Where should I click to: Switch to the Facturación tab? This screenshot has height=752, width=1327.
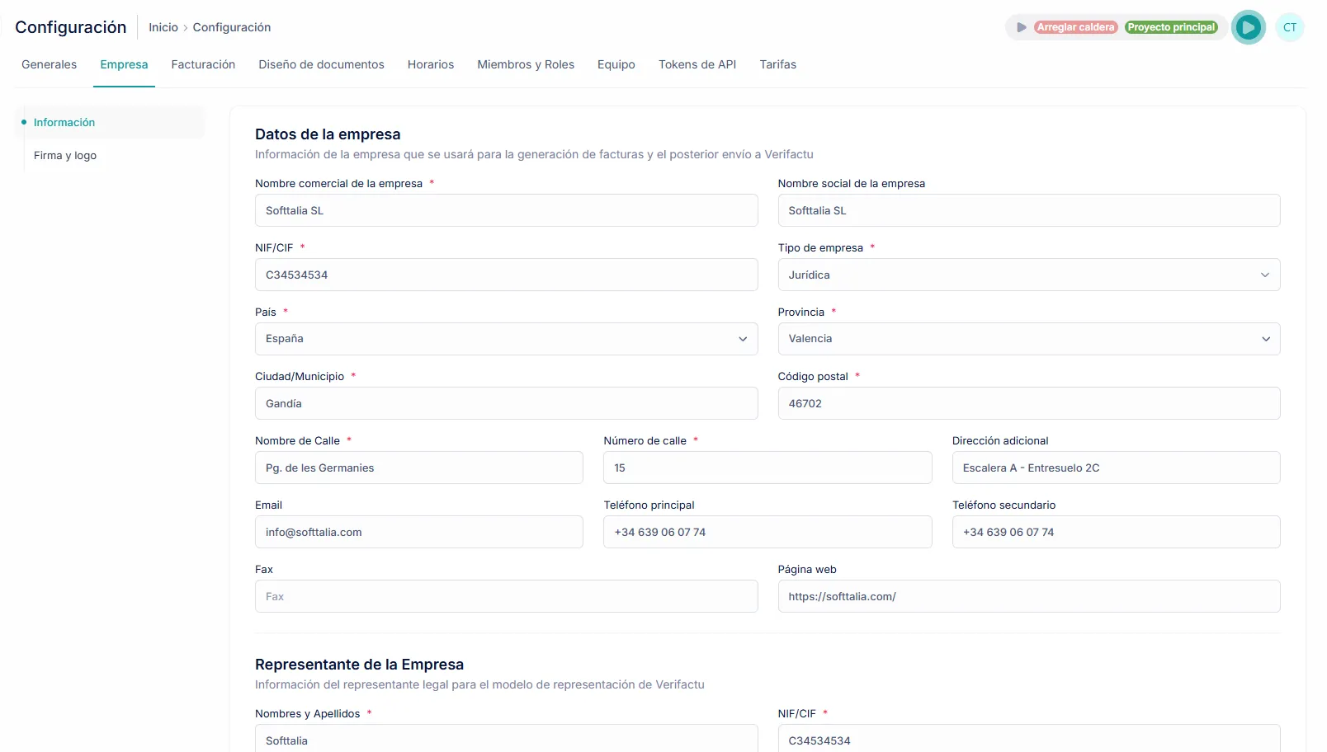(203, 64)
